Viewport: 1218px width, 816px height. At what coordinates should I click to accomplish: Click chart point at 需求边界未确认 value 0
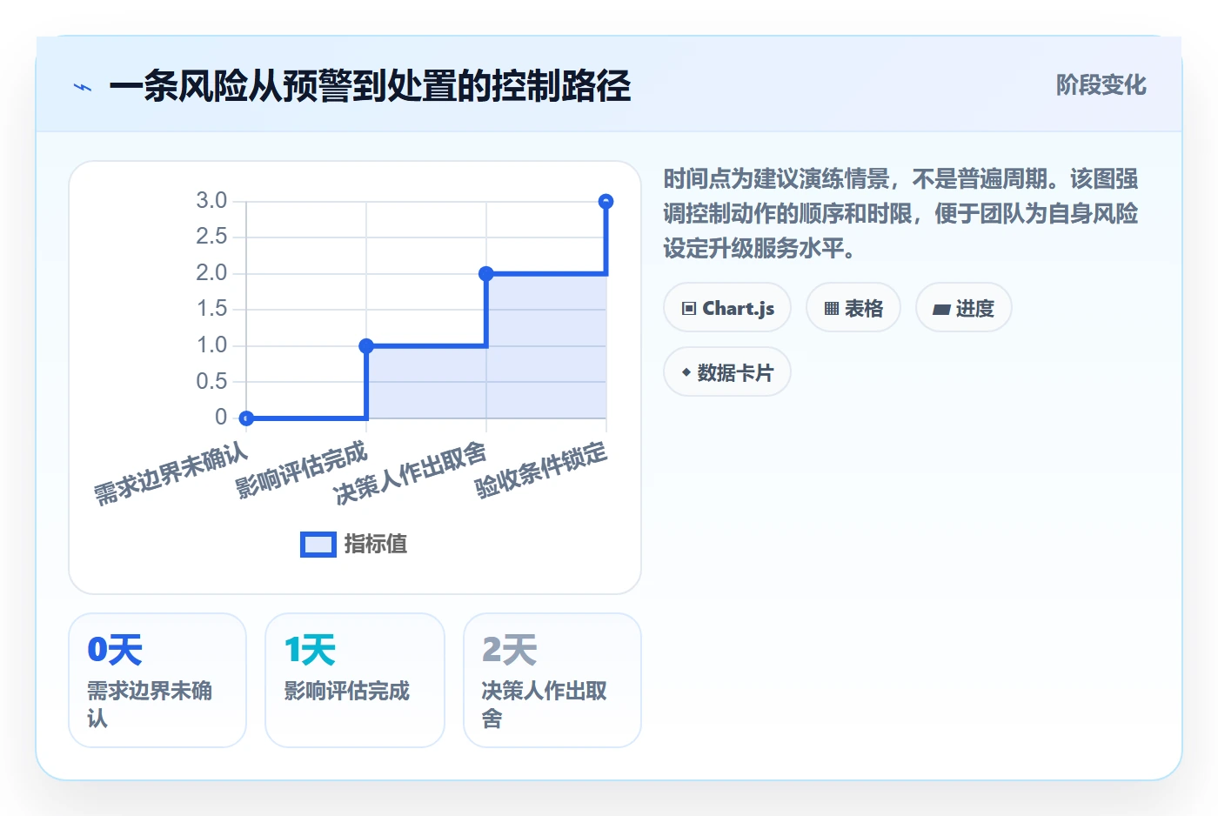click(246, 418)
